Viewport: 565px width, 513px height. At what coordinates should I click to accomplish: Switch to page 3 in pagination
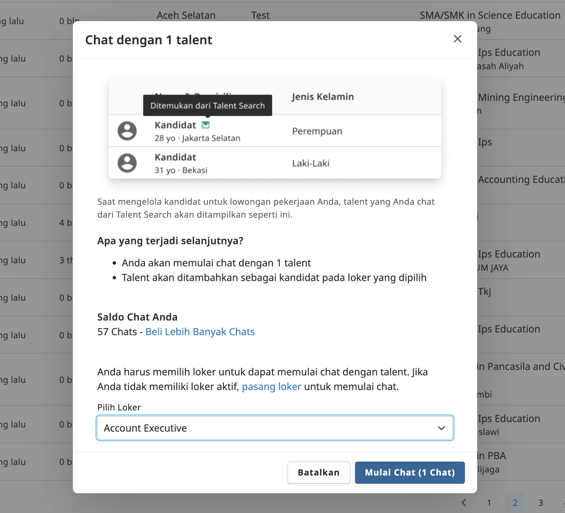[x=540, y=503]
